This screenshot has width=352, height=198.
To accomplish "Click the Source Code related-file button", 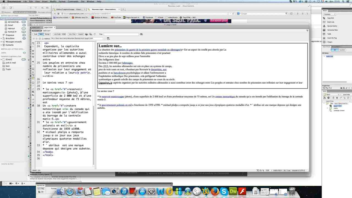I will [x=37, y=31].
